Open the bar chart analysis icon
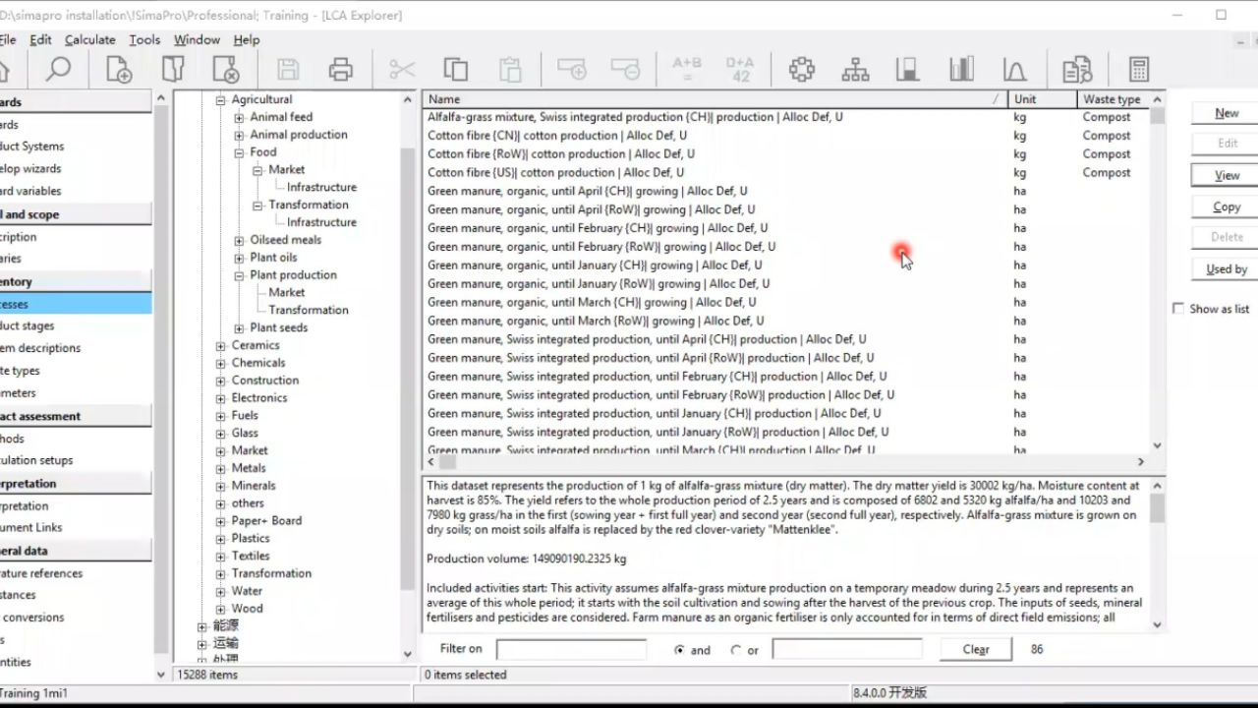The image size is (1258, 708). 960,69
